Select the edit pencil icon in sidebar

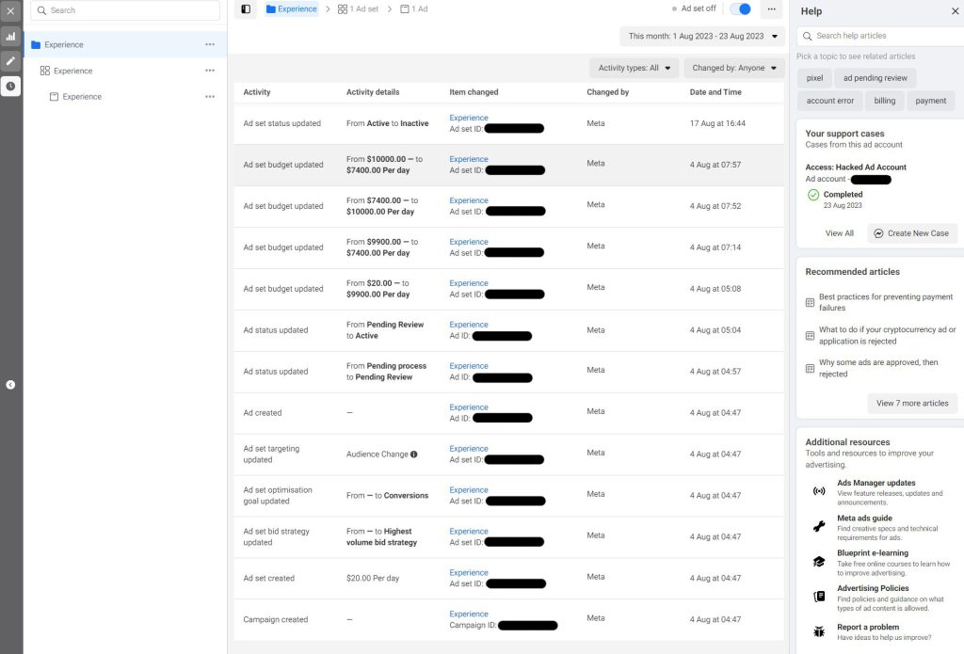tap(10, 61)
